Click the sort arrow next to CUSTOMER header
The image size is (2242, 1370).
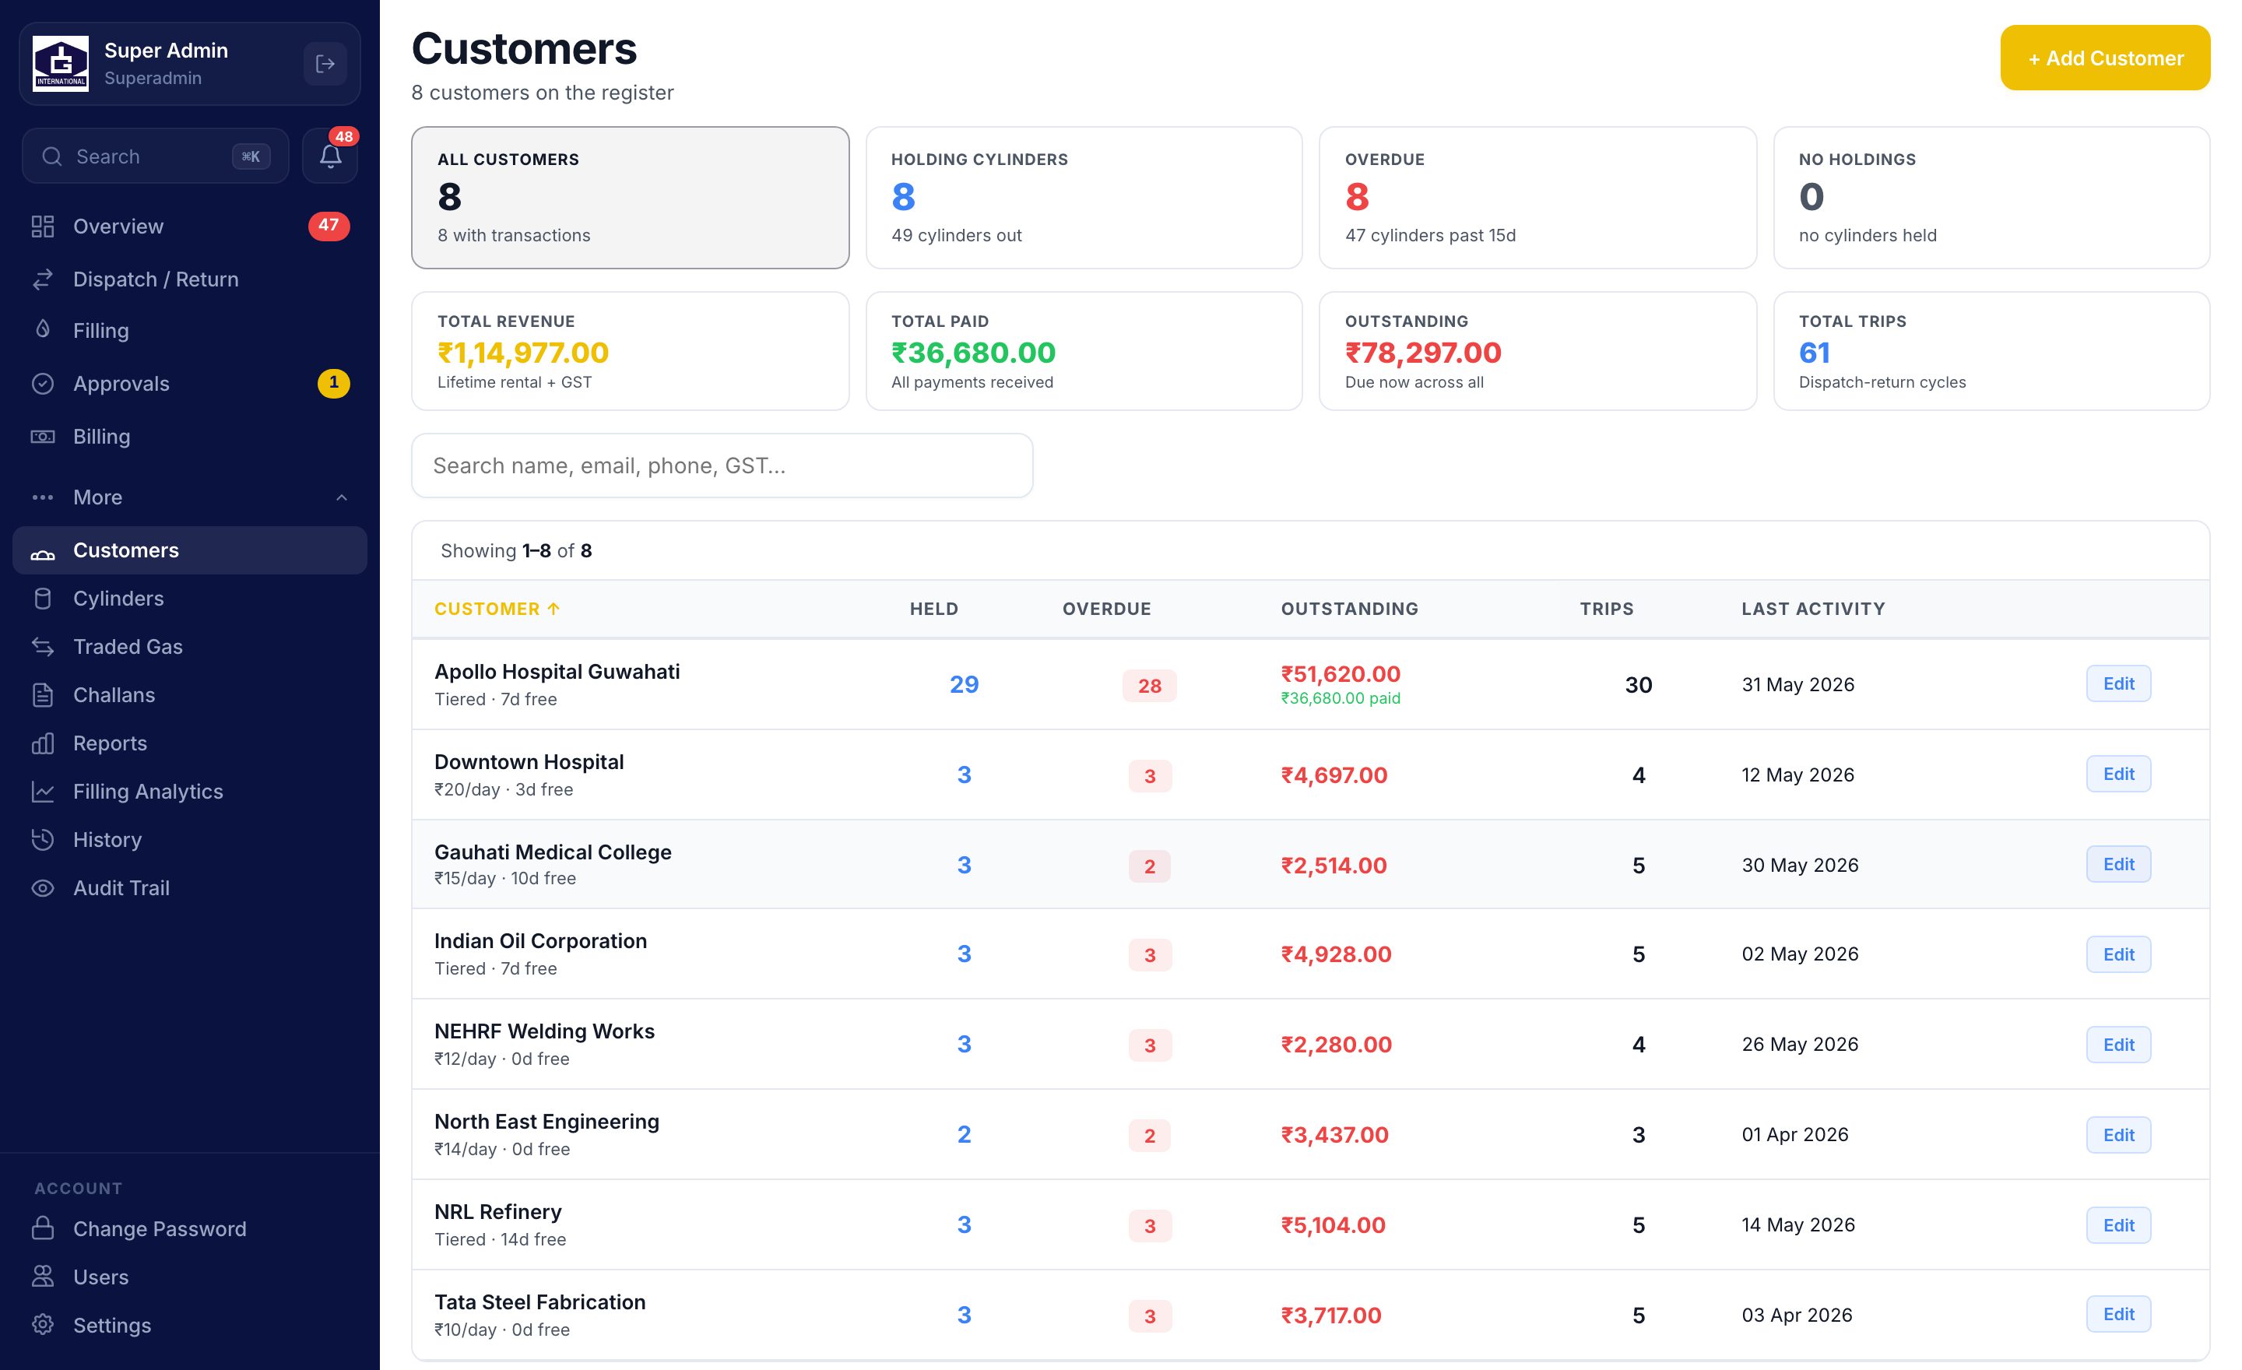553,609
